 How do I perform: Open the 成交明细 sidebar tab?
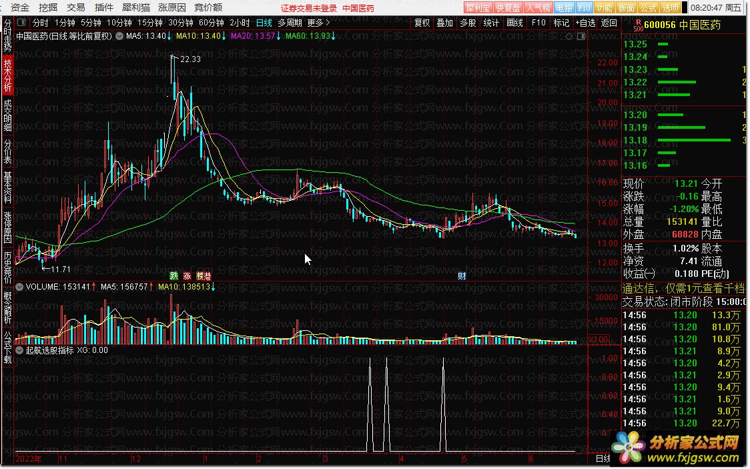coord(7,115)
